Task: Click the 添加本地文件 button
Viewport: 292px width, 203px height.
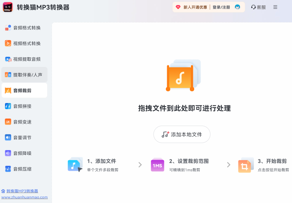Action: pos(182,134)
